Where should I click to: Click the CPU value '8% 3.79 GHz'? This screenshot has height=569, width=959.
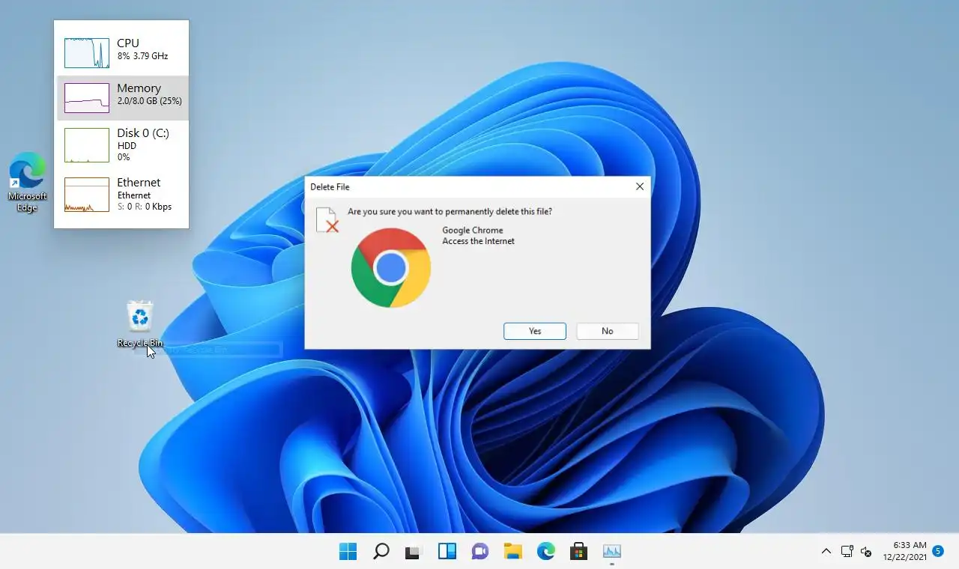coord(142,56)
